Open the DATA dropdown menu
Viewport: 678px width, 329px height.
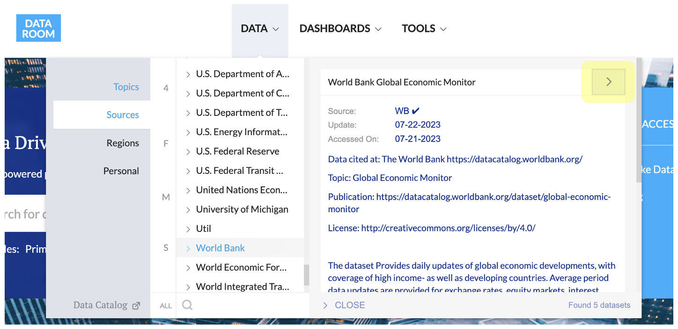(x=260, y=29)
